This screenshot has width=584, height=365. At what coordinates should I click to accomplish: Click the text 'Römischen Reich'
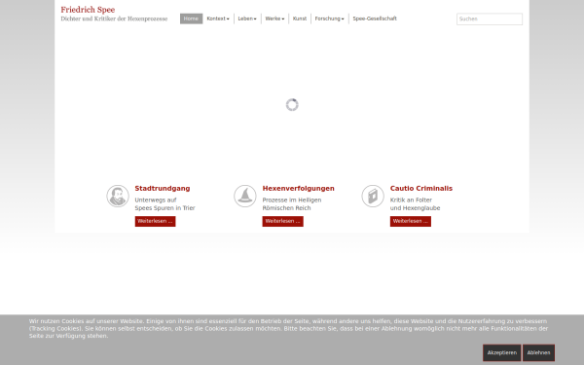(x=286, y=208)
